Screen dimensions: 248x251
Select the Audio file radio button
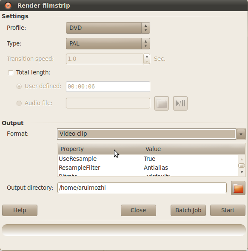click(19, 103)
